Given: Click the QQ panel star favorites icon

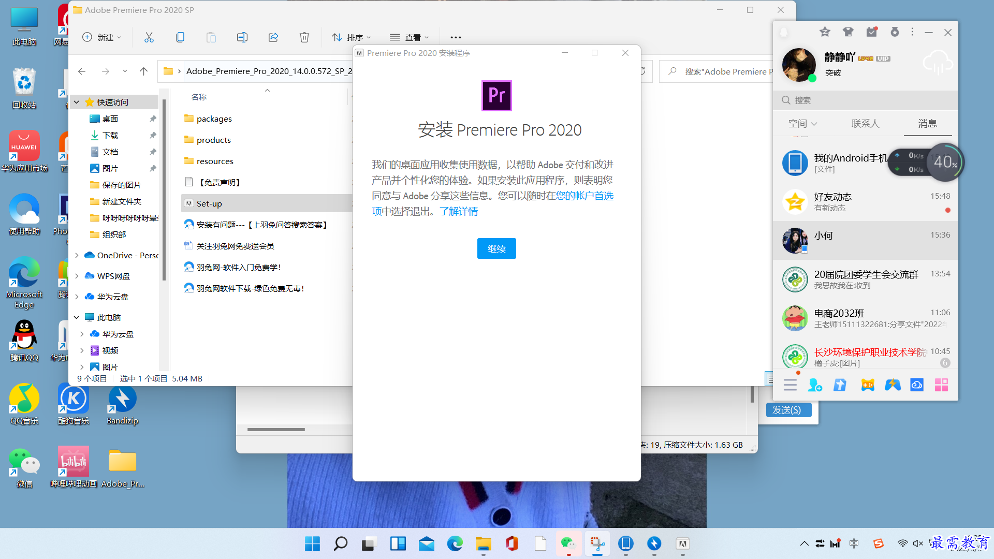Looking at the screenshot, I should pos(825,32).
